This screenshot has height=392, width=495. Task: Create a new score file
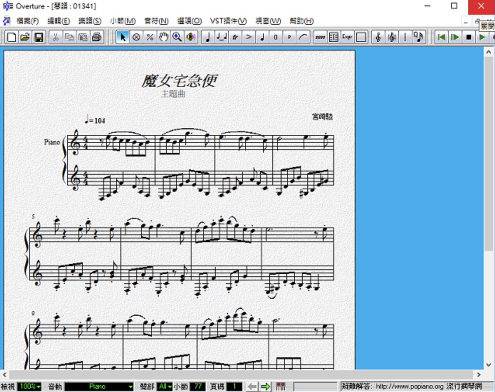coord(12,37)
